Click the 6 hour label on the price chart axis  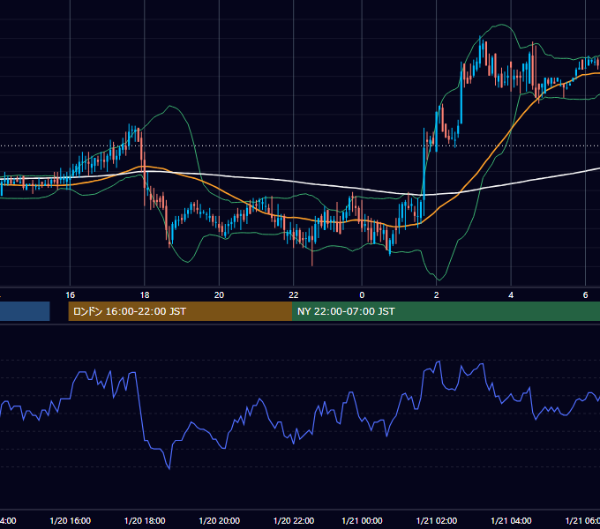pyautogui.click(x=585, y=295)
